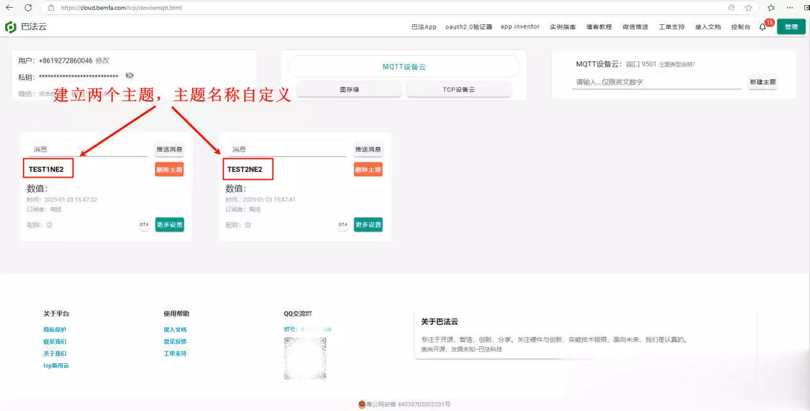The image size is (810, 411).
Task: Open the 工单支持 footer link
Action: 175,353
